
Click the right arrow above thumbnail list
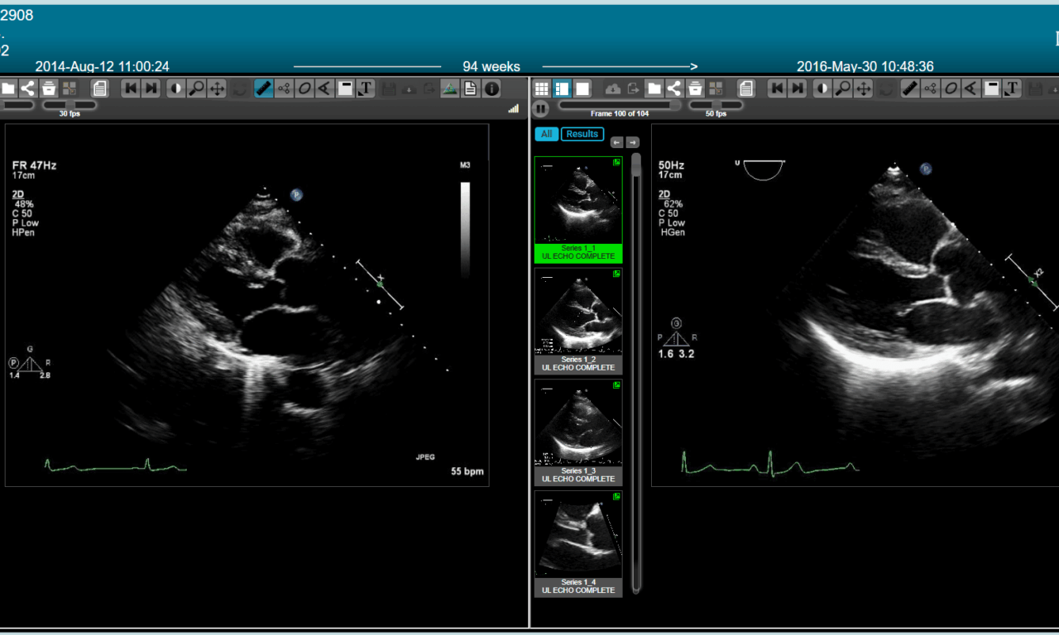(632, 143)
